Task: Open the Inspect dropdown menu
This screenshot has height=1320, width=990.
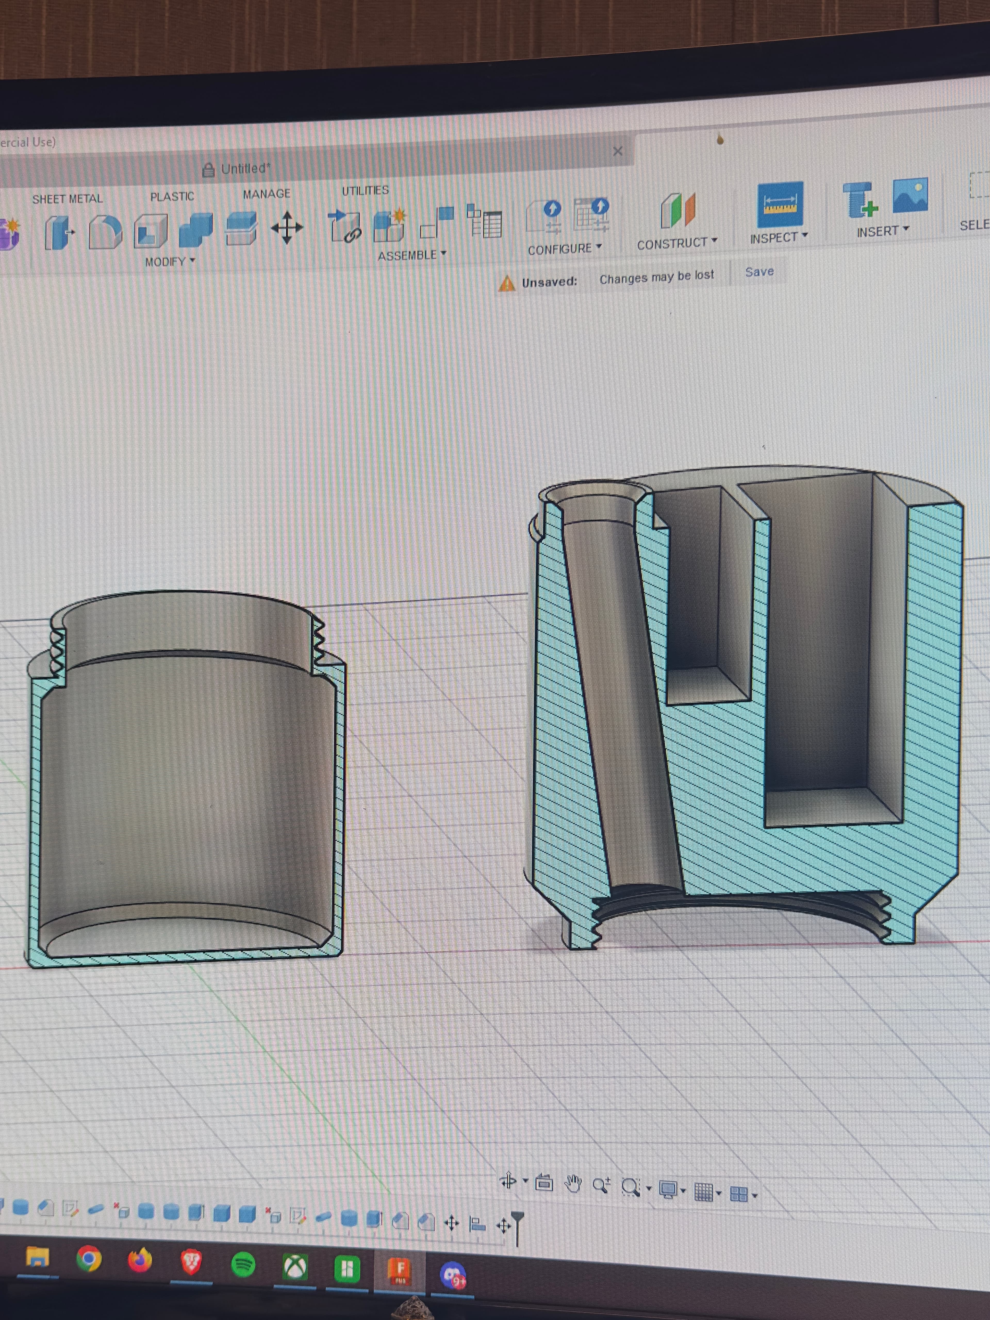Action: coord(779,237)
